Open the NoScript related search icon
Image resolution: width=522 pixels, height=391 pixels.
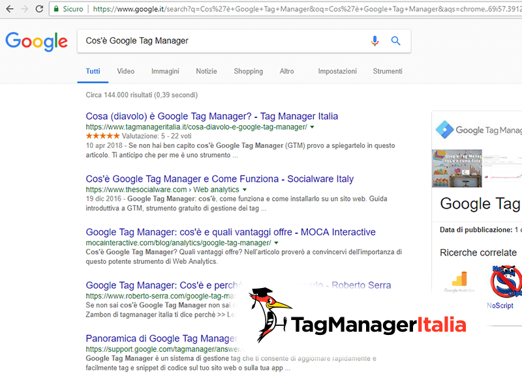point(506,281)
